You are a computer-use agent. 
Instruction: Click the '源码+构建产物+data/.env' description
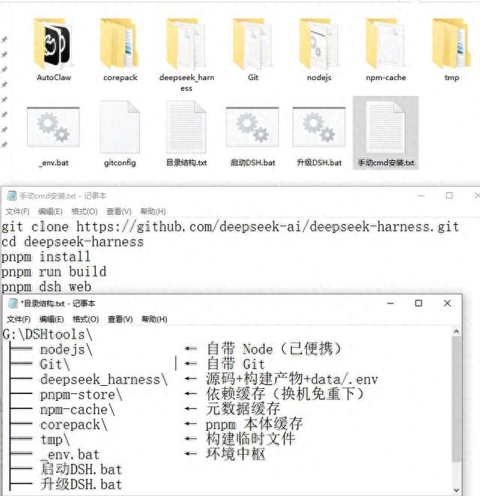[292, 379]
